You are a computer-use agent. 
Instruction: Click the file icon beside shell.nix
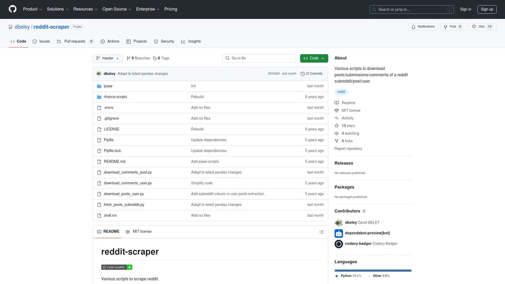[99, 215]
